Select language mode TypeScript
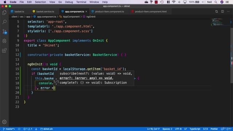Image resolution: width=233 pixels, height=131 pixels. (x=195, y=129)
